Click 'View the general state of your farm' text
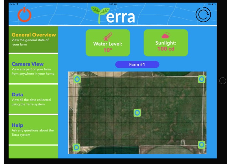 point(30,42)
